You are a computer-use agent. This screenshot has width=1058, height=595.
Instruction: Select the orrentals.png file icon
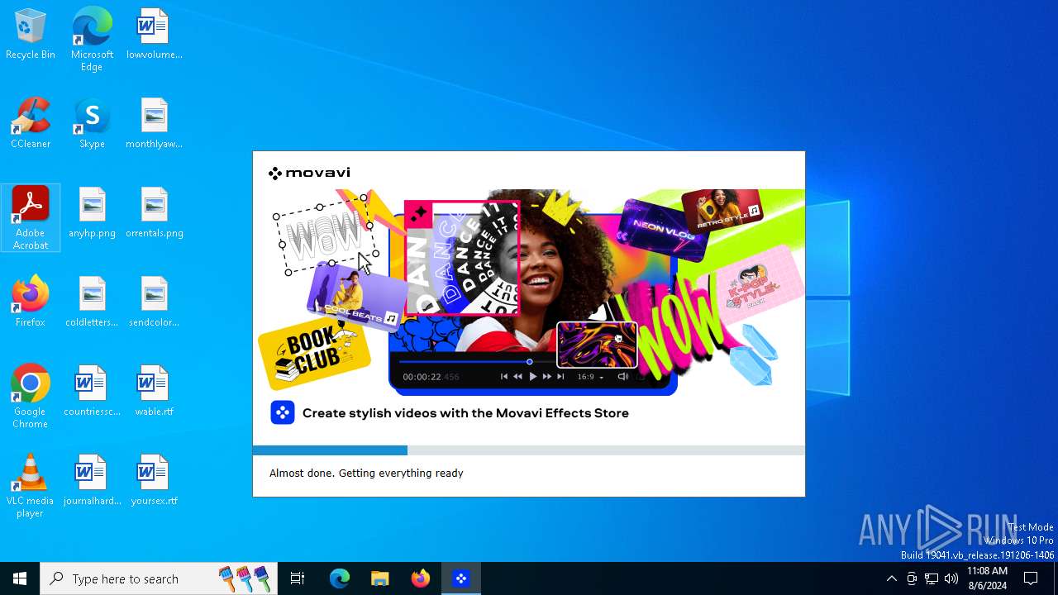[x=154, y=213]
